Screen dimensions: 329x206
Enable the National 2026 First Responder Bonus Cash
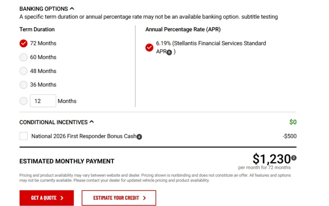[x=23, y=136]
